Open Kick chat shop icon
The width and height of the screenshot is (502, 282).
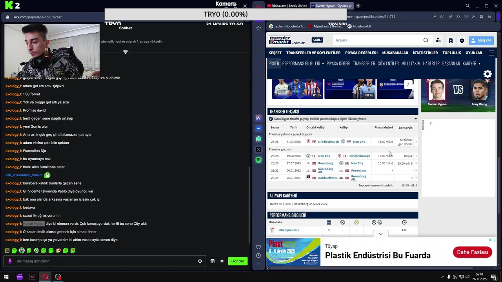point(213,261)
